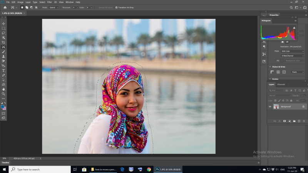Open the Image menu

click(20, 2)
